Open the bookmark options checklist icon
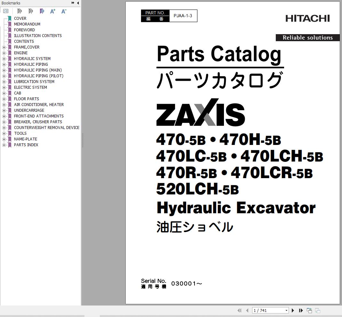Screen dimensions: 342x317 coord(6,11)
